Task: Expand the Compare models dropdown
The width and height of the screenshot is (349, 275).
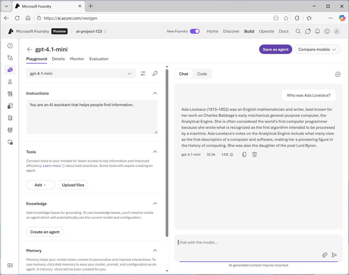Action: [x=317, y=49]
